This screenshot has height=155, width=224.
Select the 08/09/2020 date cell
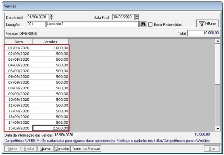(19, 88)
